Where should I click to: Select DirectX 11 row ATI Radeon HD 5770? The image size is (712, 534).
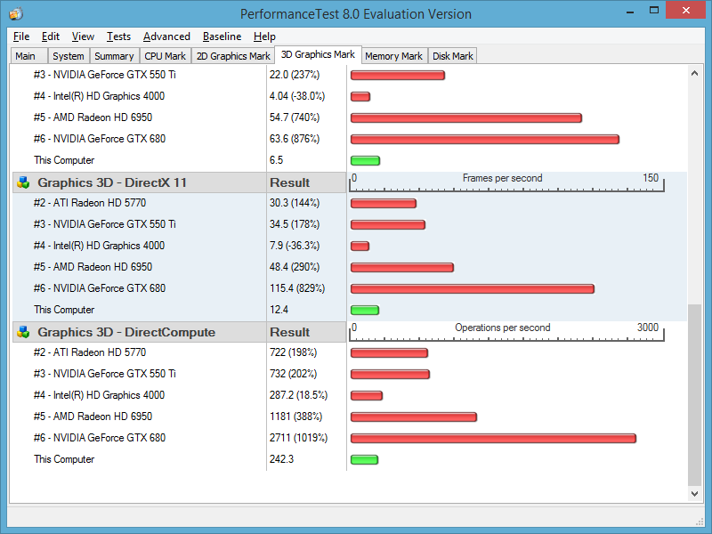click(x=350, y=203)
